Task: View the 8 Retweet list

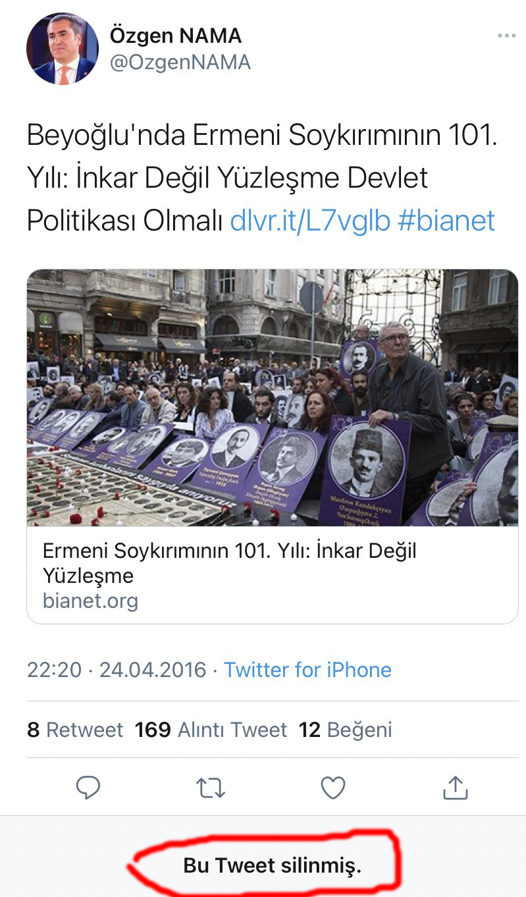Action: coord(75,730)
